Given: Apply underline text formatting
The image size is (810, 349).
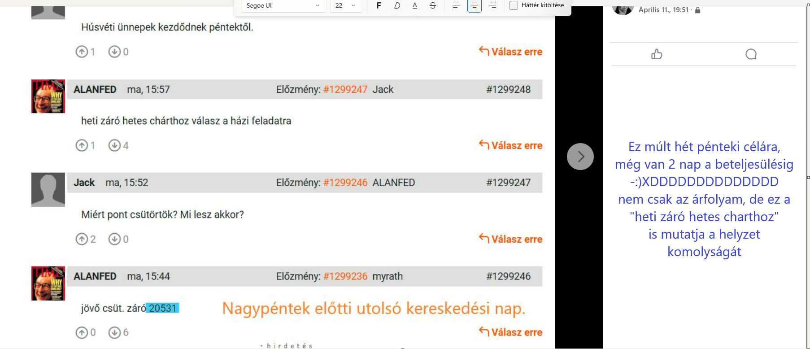Looking at the screenshot, I should (415, 5).
